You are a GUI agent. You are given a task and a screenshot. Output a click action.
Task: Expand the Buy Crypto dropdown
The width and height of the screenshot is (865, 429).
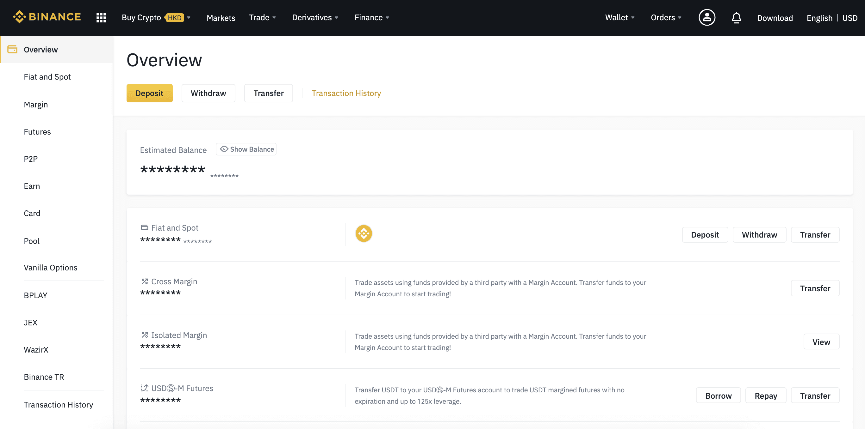(x=156, y=17)
